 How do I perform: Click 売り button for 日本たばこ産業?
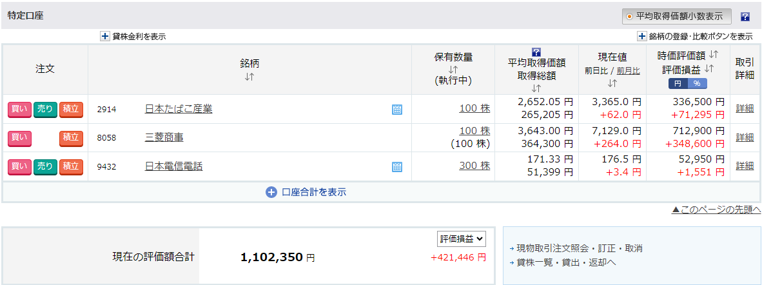click(45, 110)
